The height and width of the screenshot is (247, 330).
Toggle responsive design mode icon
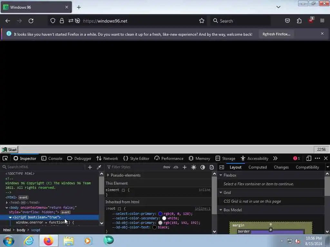308,158
